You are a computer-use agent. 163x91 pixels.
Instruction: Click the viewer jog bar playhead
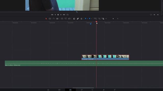[77, 12]
